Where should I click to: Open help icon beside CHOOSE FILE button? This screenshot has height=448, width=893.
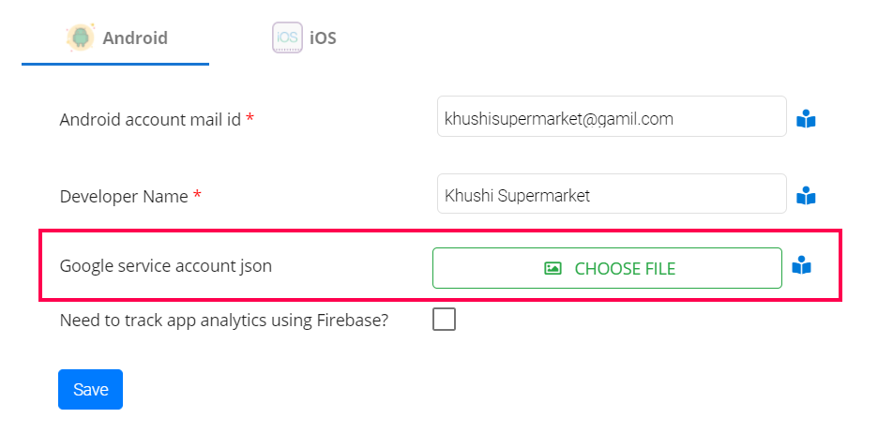click(801, 266)
